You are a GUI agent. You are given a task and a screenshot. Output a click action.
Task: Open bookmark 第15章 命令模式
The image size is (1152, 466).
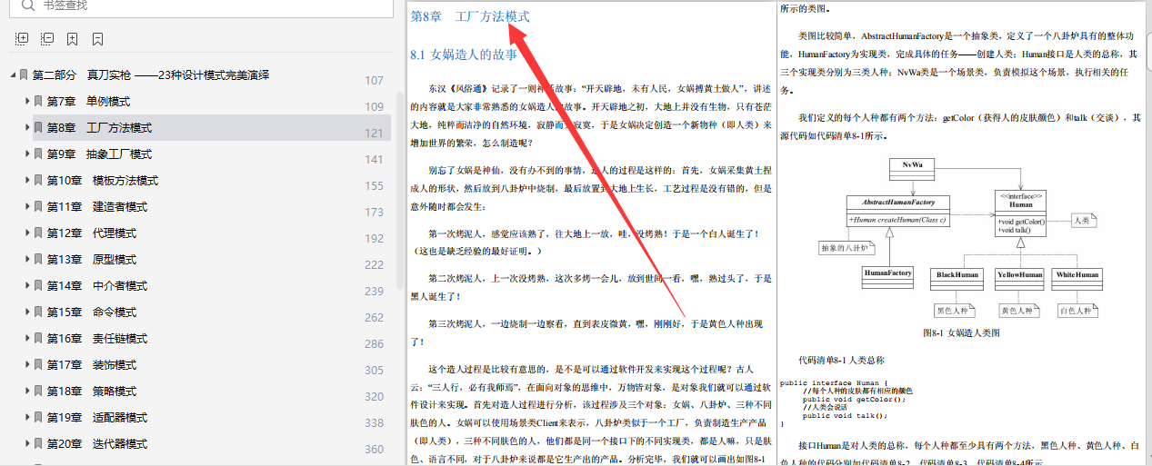pyautogui.click(x=92, y=312)
